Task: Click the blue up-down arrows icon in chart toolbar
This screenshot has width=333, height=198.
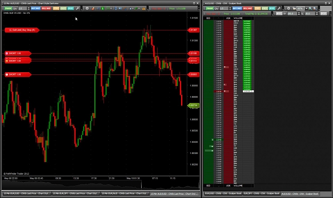Action: pos(116,8)
